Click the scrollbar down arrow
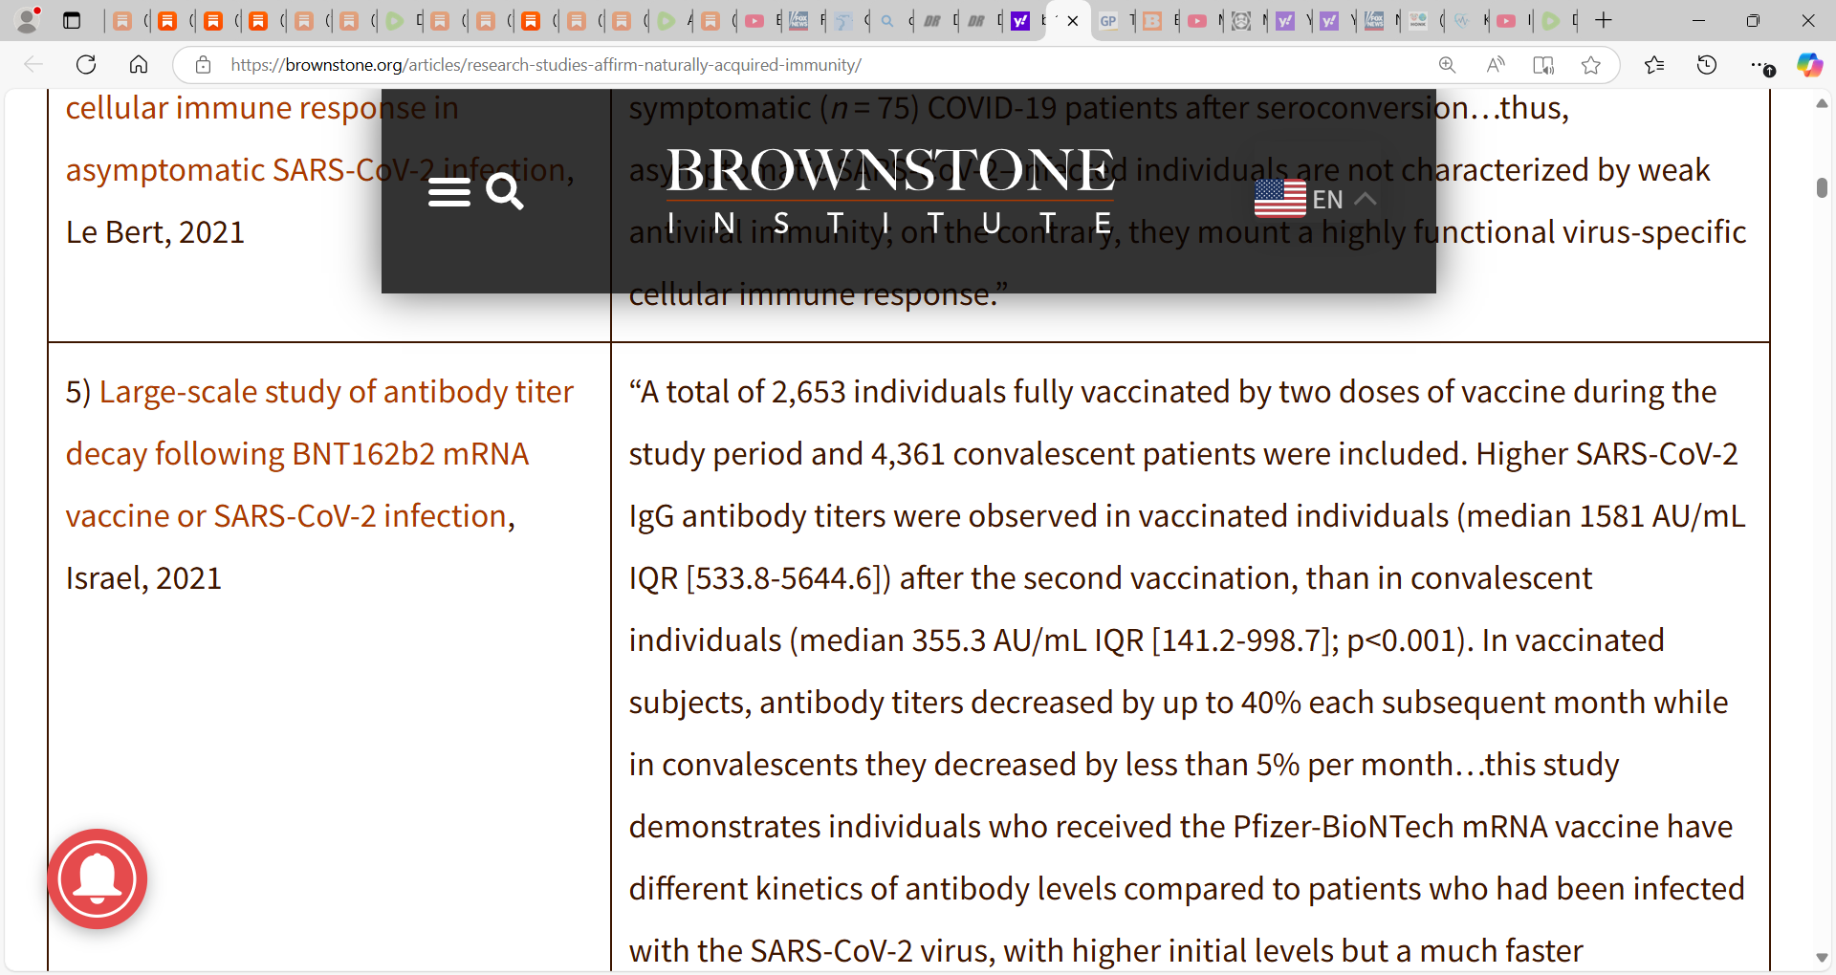 pyautogui.click(x=1822, y=958)
